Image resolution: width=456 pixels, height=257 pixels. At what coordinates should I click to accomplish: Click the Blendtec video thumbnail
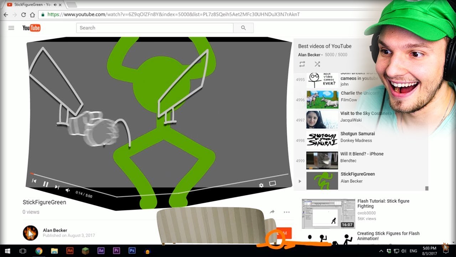click(322, 160)
